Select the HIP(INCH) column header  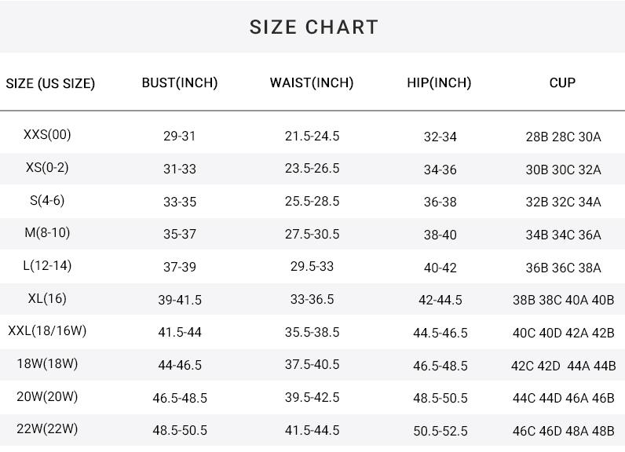click(x=439, y=82)
